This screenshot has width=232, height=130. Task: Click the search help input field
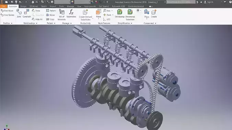pyautogui.click(x=181, y=2)
